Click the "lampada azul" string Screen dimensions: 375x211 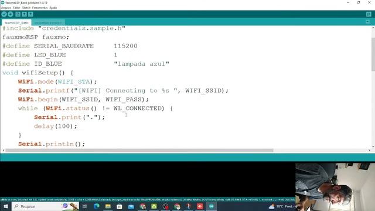(x=142, y=64)
